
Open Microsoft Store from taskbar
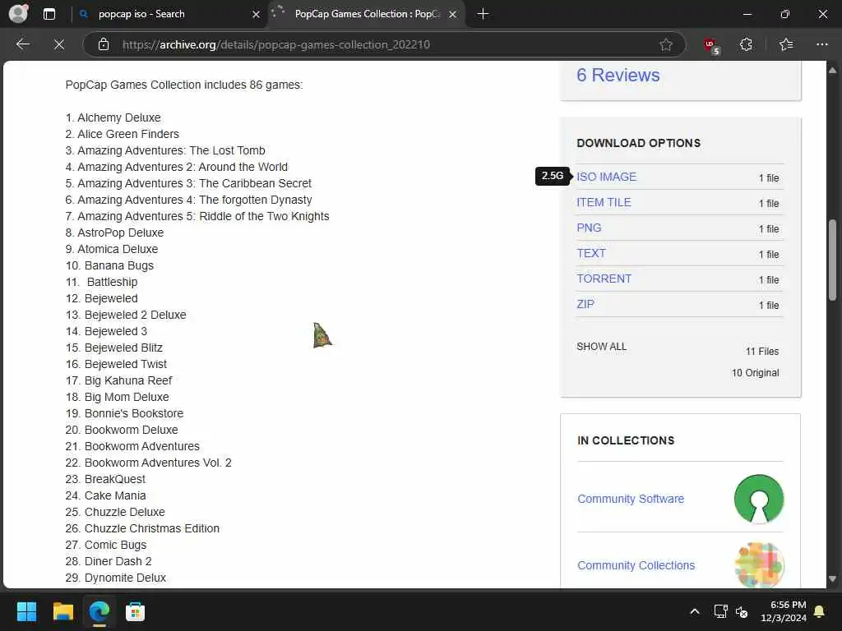pyautogui.click(x=135, y=611)
